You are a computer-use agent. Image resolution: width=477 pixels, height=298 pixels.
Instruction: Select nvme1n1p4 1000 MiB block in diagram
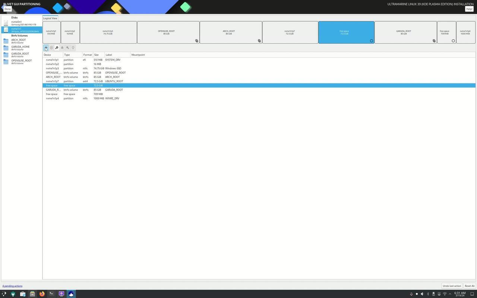pos(466,32)
